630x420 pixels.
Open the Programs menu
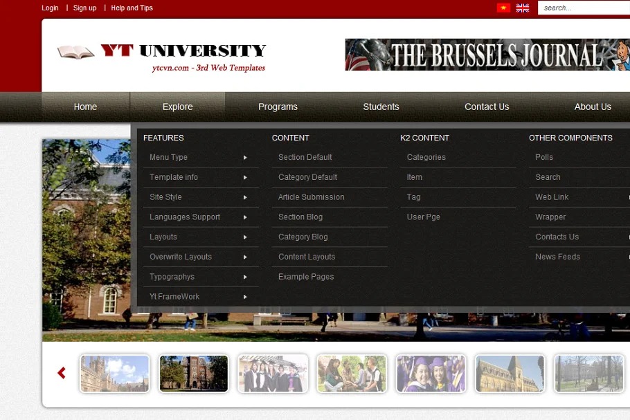(x=278, y=107)
